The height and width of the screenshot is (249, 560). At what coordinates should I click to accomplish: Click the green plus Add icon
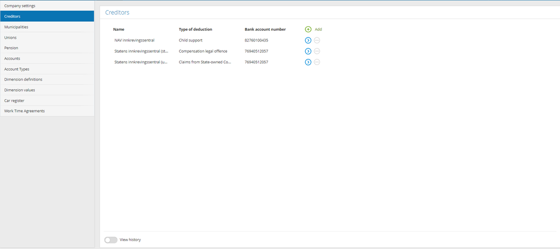(x=308, y=29)
